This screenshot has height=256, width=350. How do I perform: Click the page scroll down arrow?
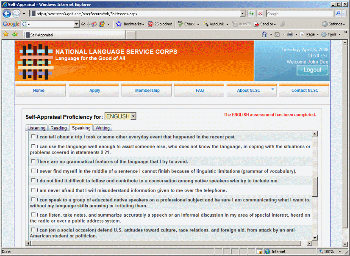coord(345,244)
